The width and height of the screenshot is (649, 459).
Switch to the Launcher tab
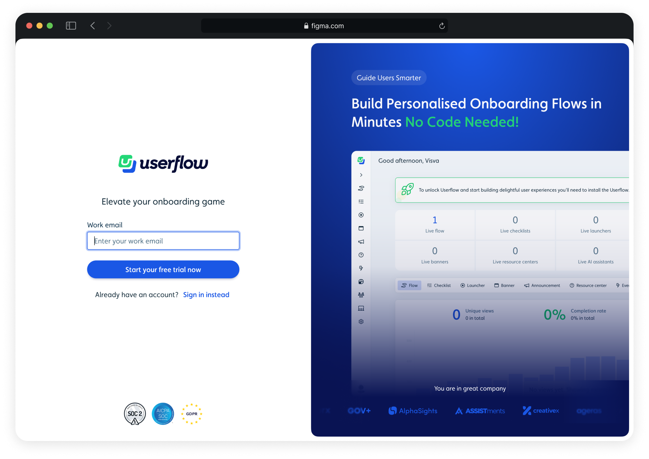472,285
